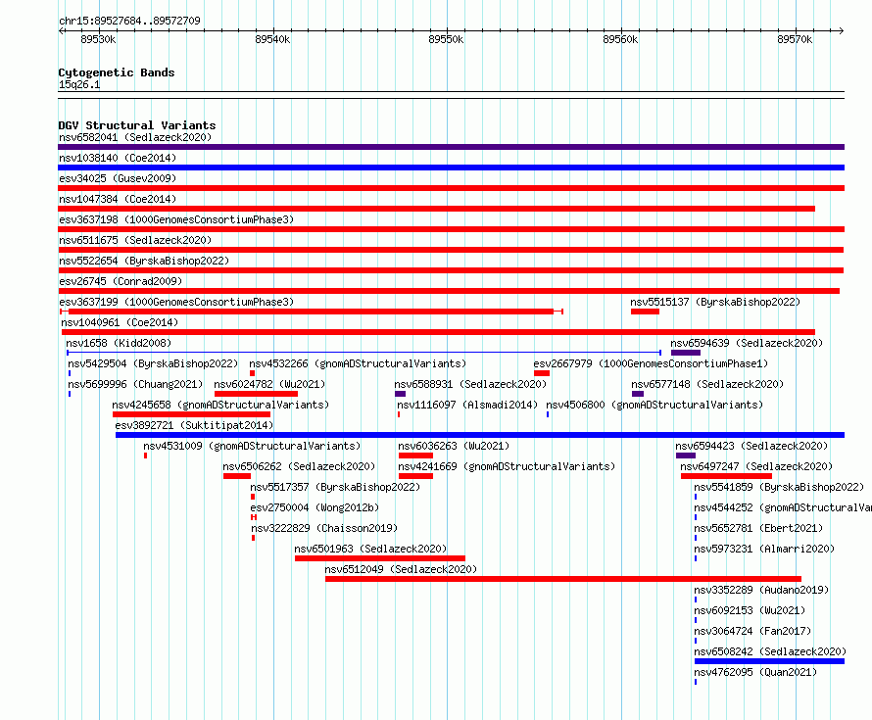Click the 89570k ruler position label
Screen dimensions: 872x720
(x=795, y=39)
